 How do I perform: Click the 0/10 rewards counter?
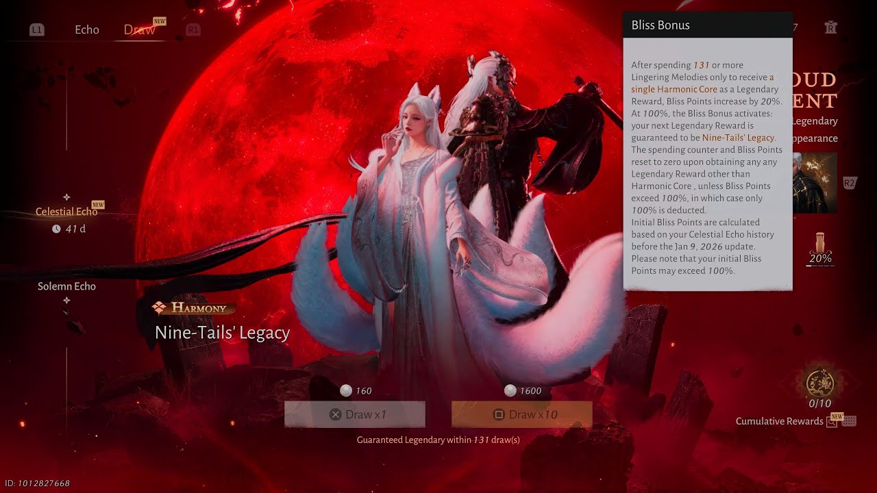click(820, 404)
